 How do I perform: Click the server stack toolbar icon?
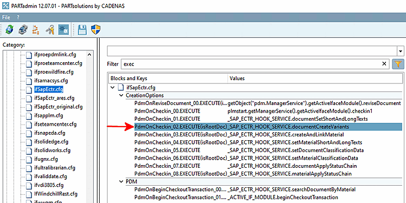[x=23, y=30]
